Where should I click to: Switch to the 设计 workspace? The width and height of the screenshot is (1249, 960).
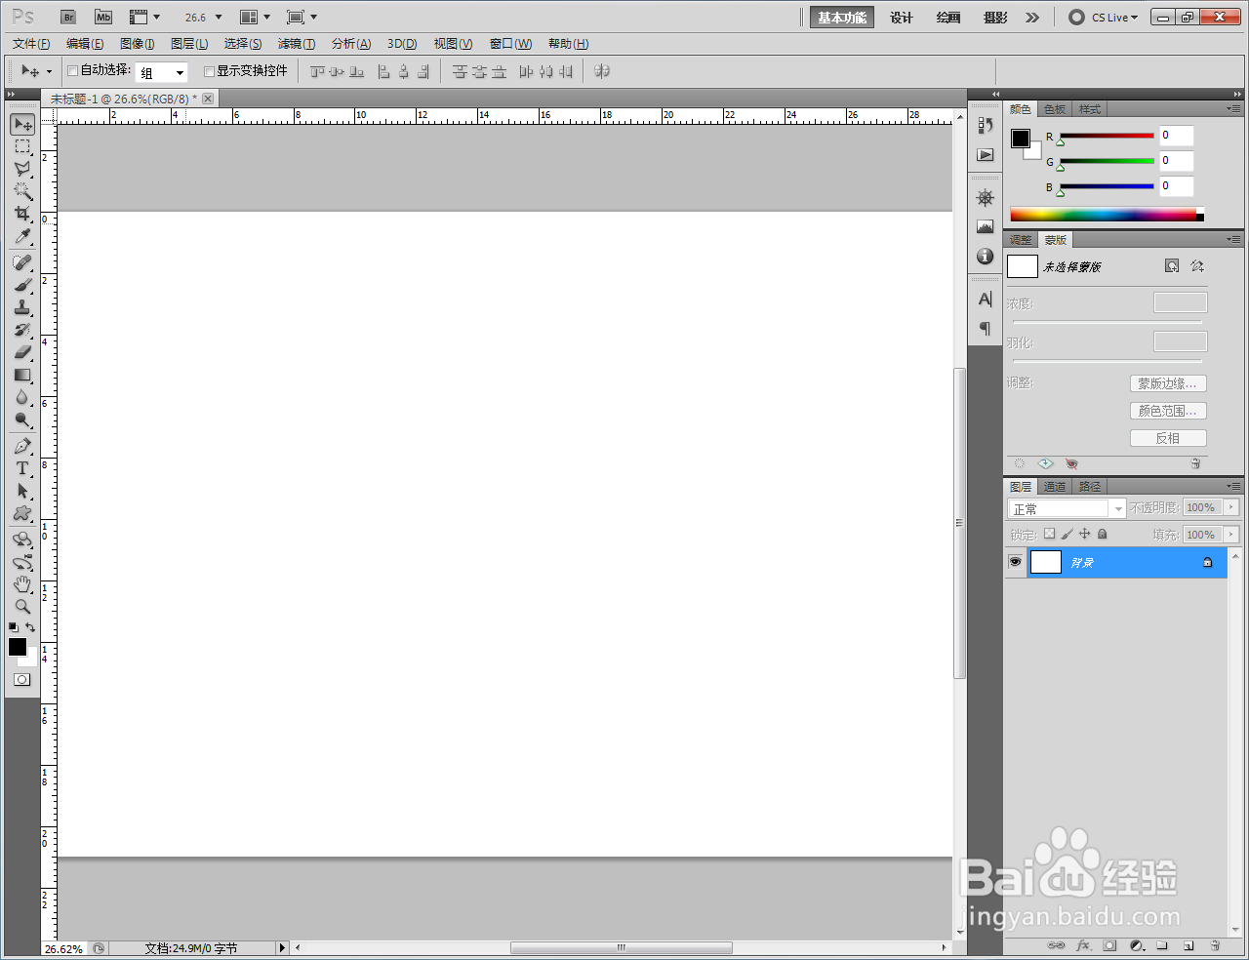tap(902, 18)
